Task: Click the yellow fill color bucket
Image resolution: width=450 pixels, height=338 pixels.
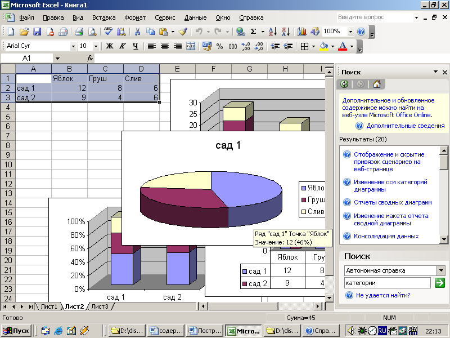Action: tap(323, 46)
